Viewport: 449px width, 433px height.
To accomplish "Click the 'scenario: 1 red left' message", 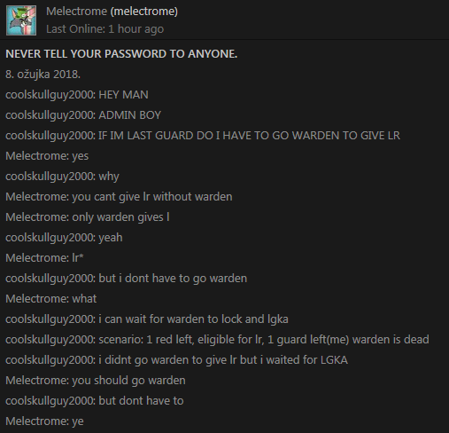I will click(x=217, y=340).
